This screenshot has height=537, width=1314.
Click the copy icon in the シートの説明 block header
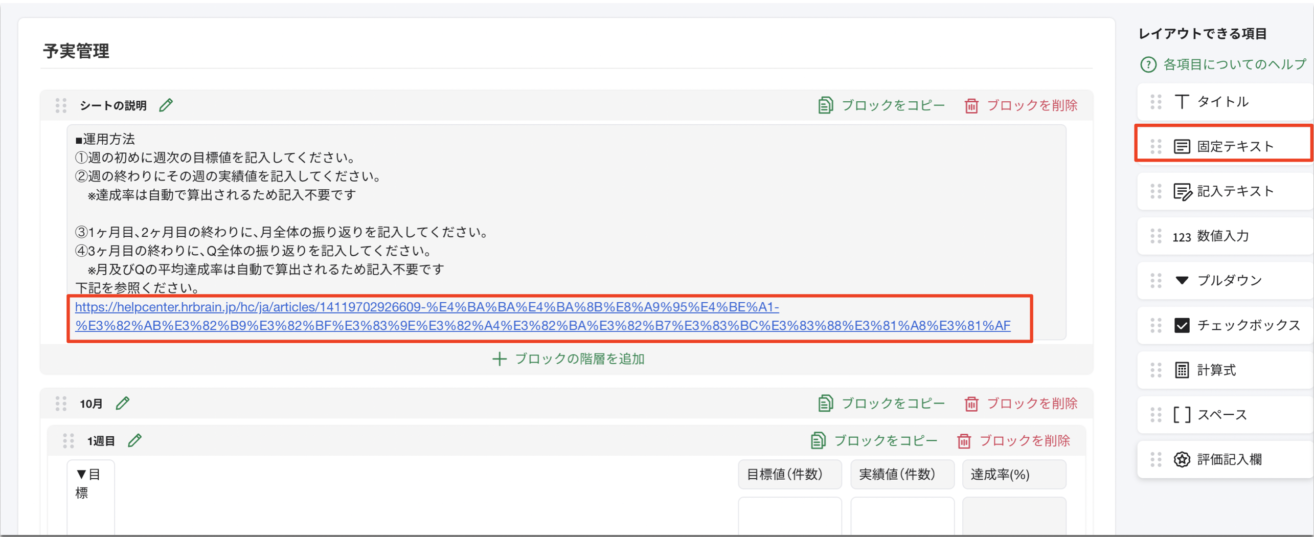pos(825,105)
